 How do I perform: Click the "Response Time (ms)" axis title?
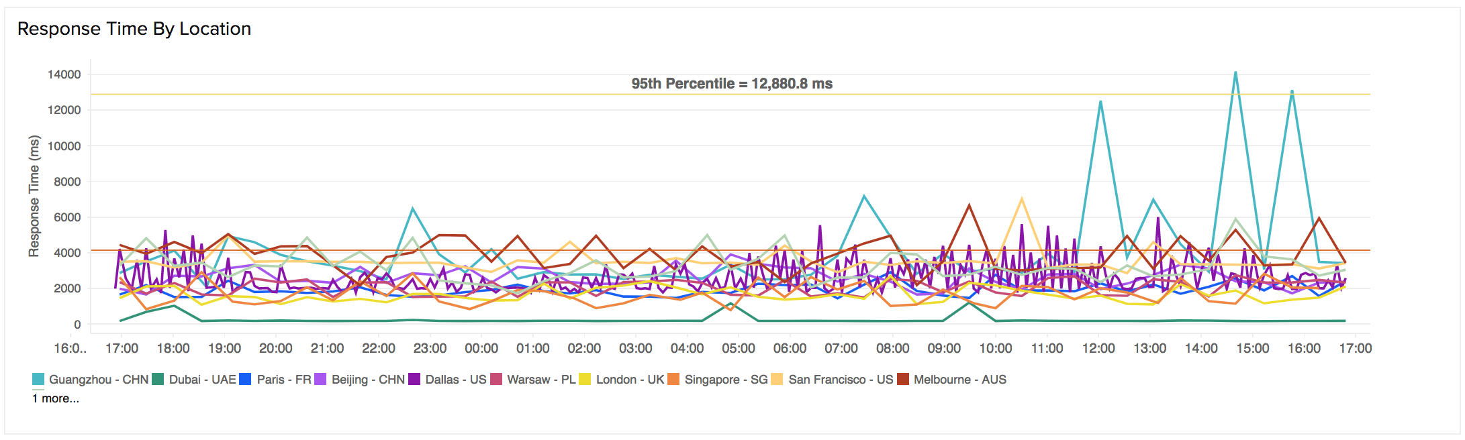(x=34, y=196)
